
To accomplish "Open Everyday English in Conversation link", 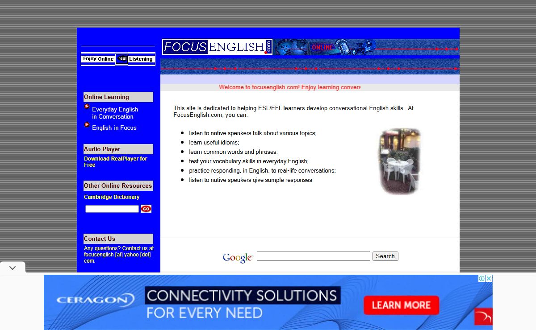I will (x=115, y=113).
